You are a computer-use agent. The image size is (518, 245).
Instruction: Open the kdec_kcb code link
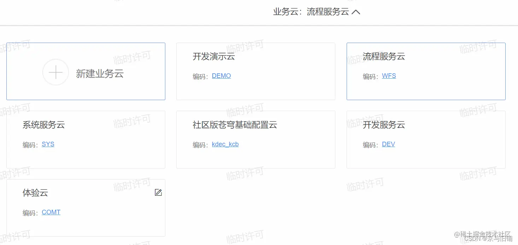tap(225, 144)
